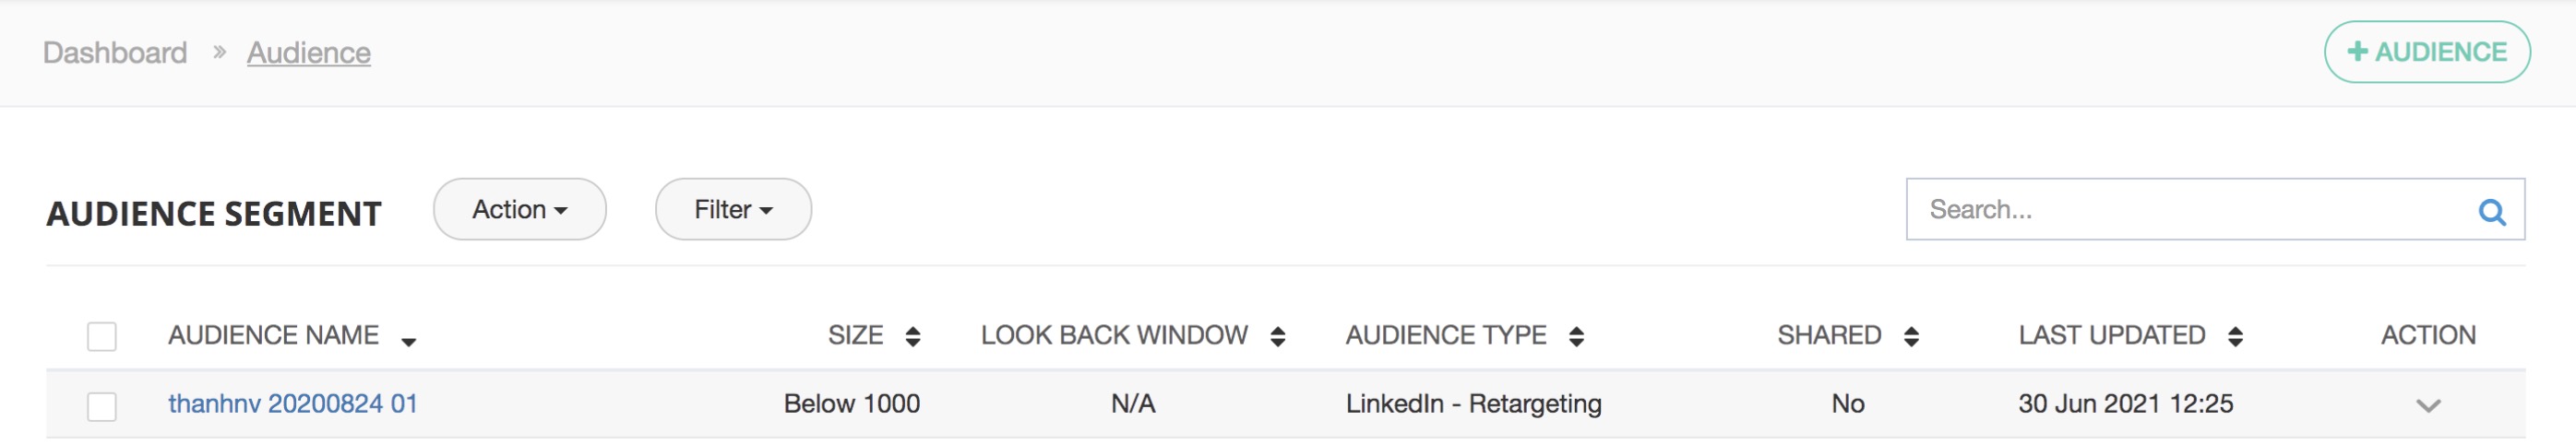Click the Audience Type column header text
Viewport: 2576px width, 444px height.
[x=1445, y=335]
